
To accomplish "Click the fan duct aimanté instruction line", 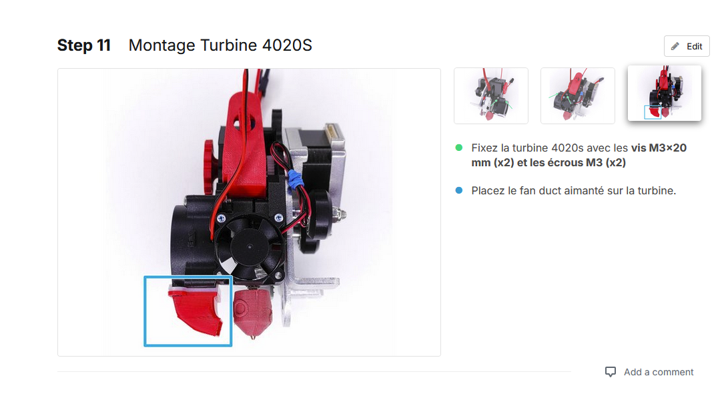I will click(x=573, y=190).
